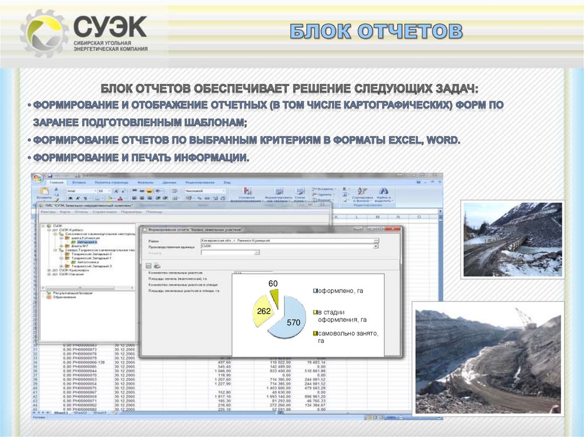Click the AutoSum sigma icon

coord(344,189)
